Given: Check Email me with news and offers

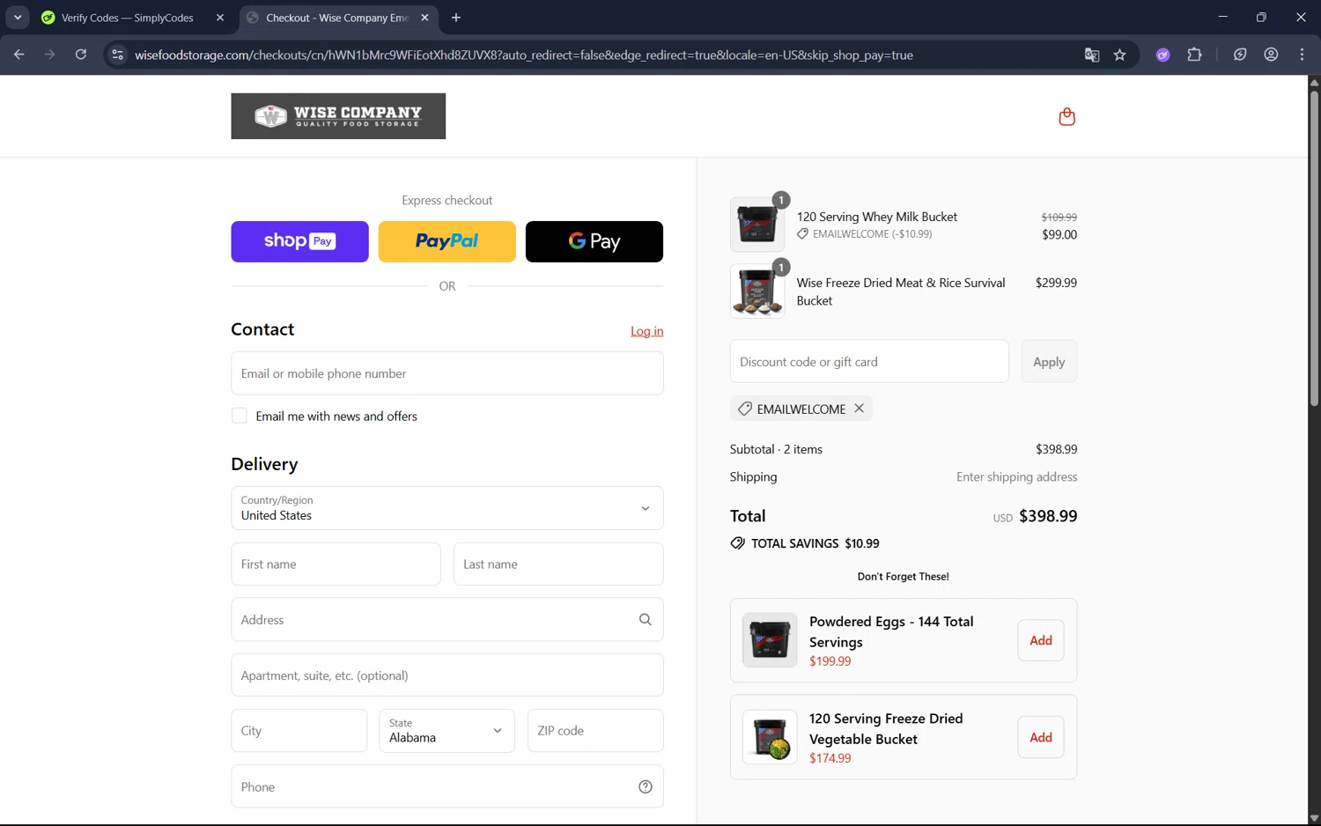Looking at the screenshot, I should [x=239, y=416].
